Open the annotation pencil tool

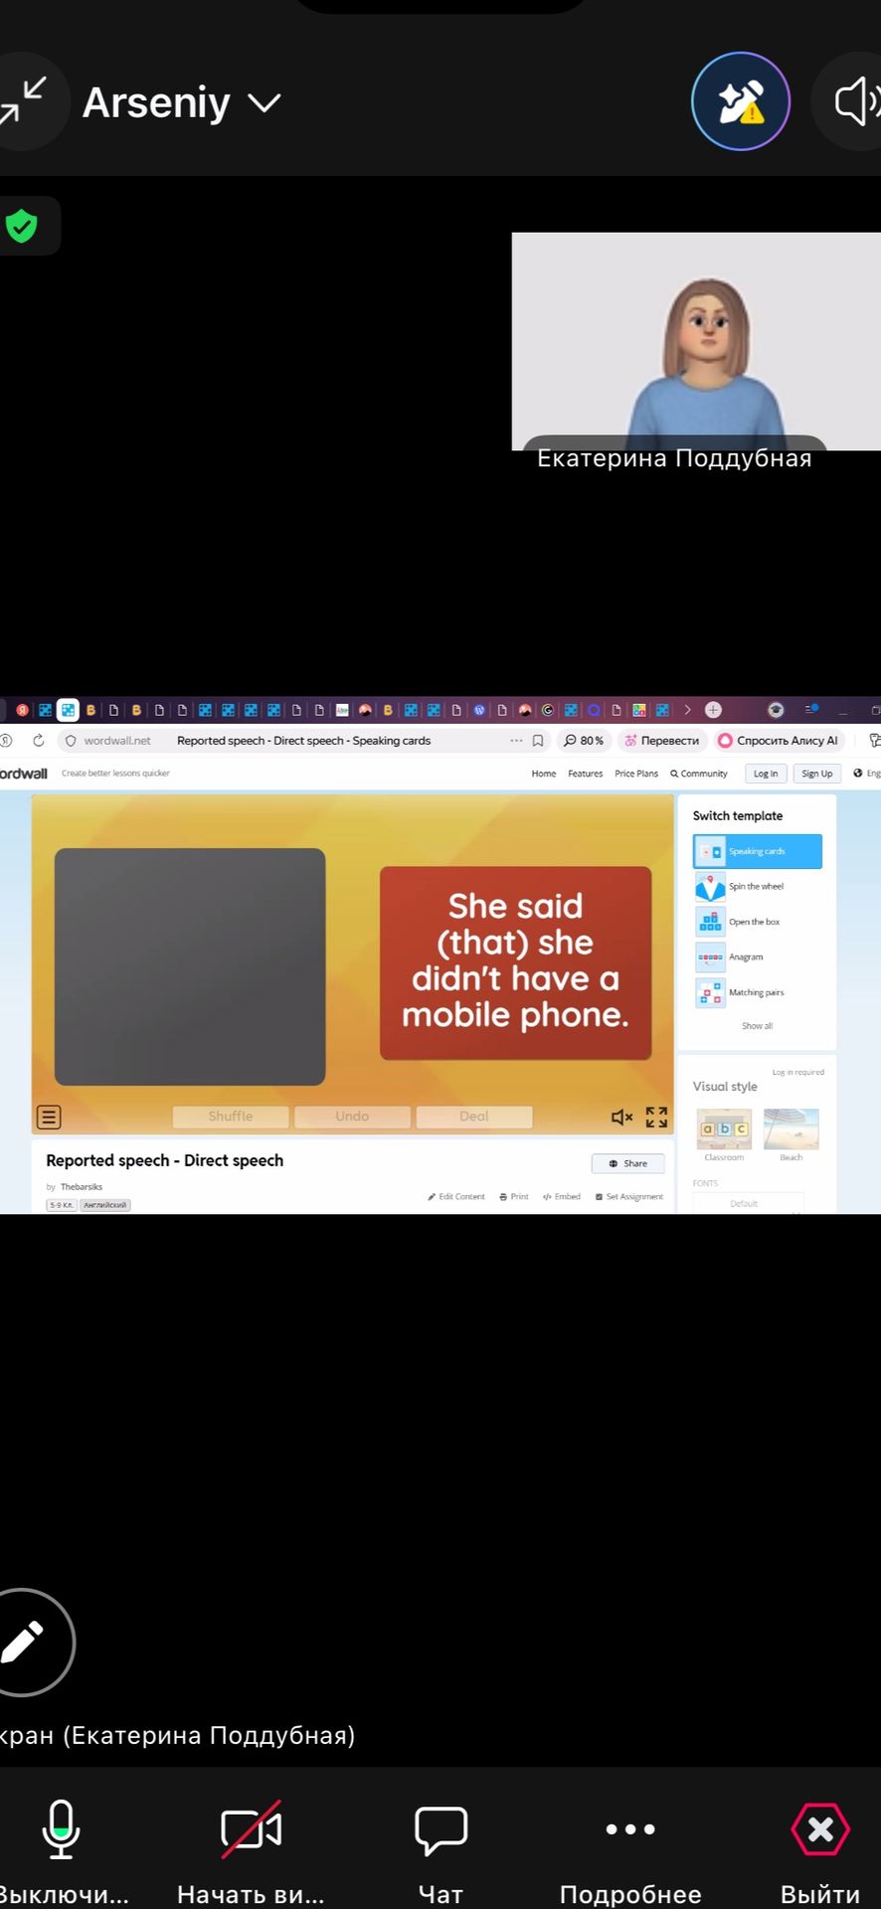(x=23, y=1642)
